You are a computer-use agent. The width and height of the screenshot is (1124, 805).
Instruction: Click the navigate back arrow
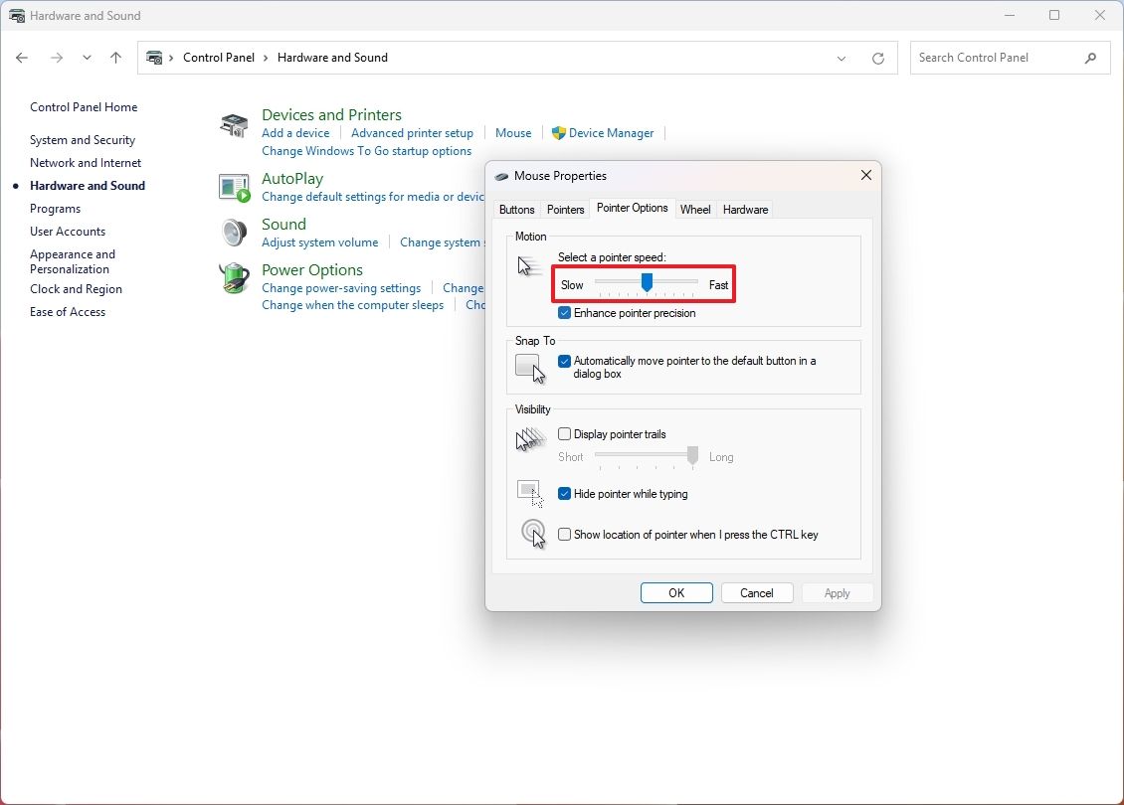pyautogui.click(x=22, y=58)
